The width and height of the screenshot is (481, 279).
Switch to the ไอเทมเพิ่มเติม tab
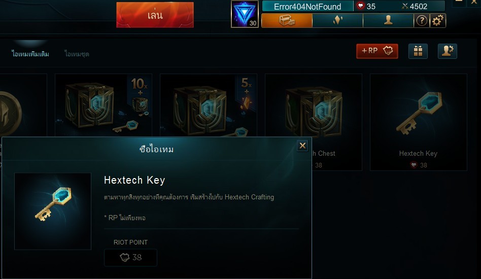[30, 54]
